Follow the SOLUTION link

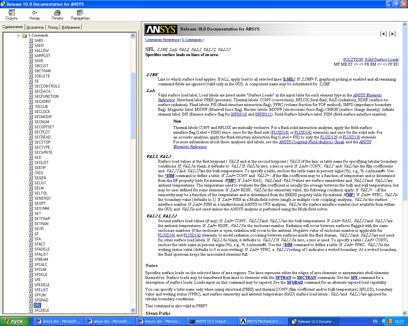click(x=353, y=60)
